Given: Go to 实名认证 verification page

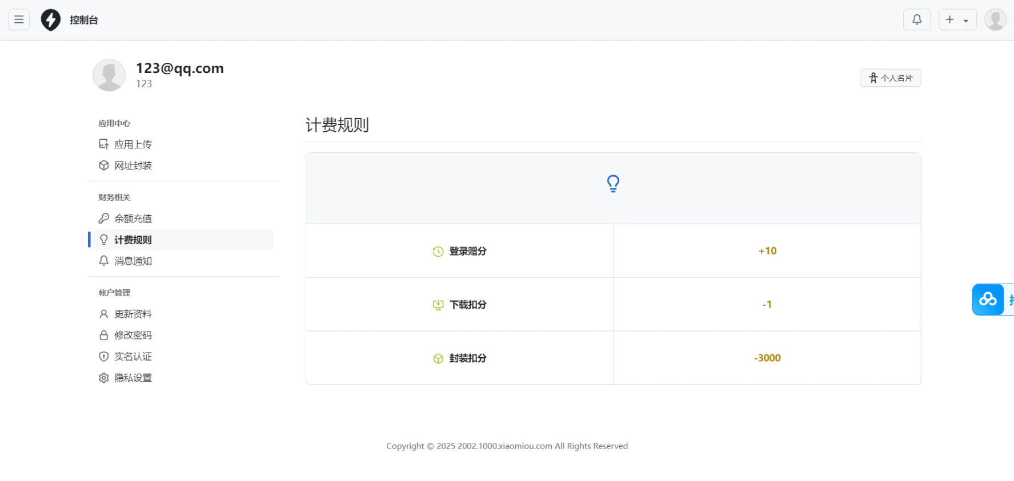Looking at the screenshot, I should pos(133,357).
